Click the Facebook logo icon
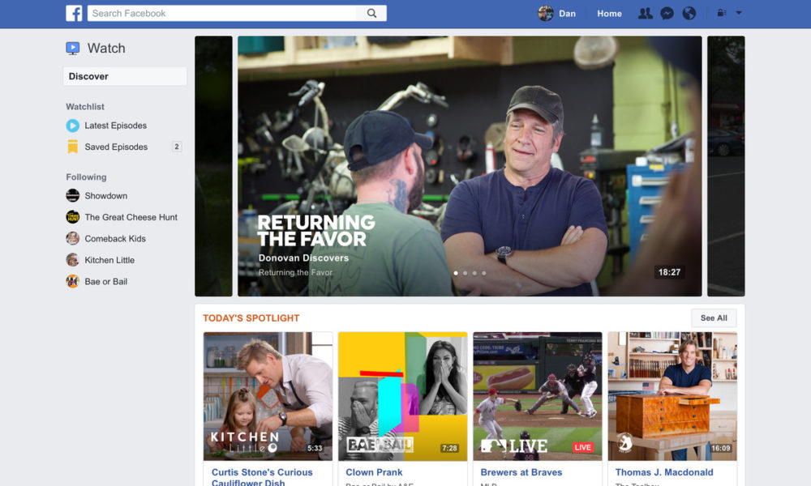The height and width of the screenshot is (486, 811). click(x=74, y=13)
